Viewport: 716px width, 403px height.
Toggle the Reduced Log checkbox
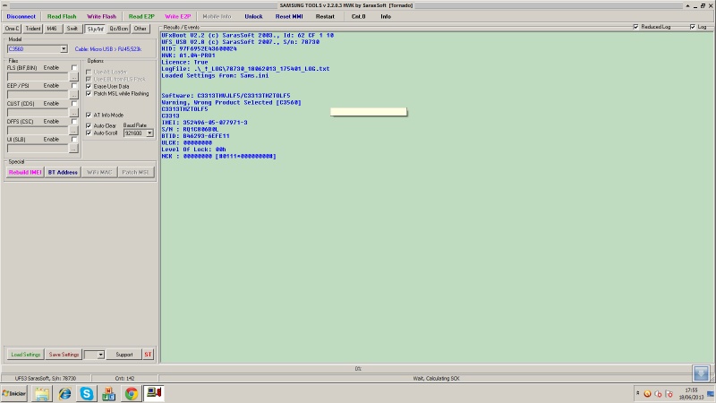(636, 27)
